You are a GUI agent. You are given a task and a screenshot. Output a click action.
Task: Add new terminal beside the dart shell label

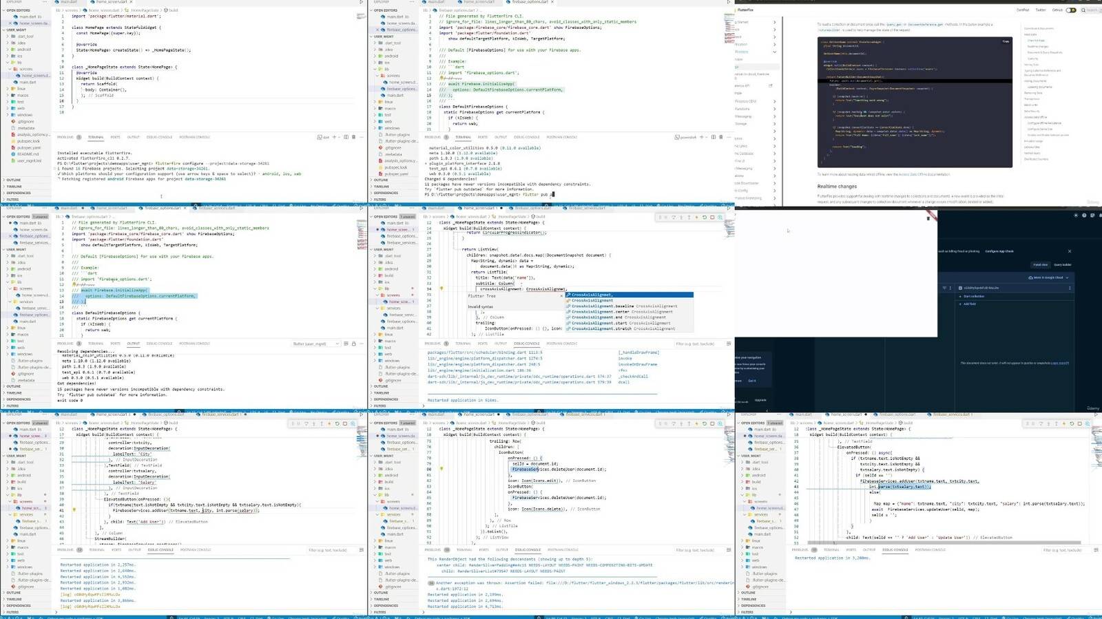coord(334,137)
